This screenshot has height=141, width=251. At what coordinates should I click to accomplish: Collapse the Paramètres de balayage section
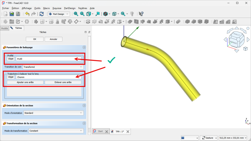pos(84,48)
